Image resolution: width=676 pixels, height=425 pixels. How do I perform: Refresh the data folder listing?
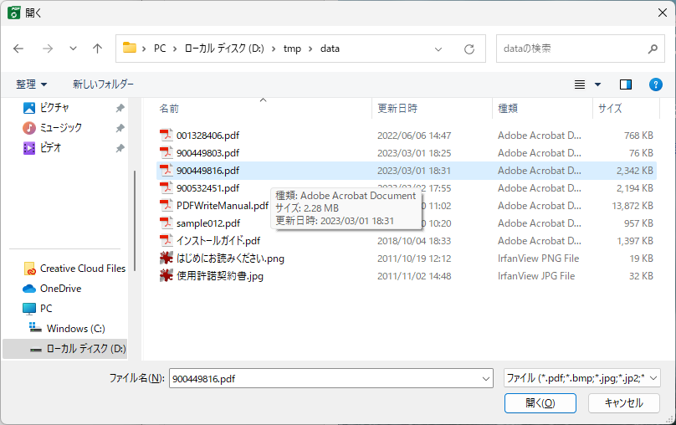pos(469,49)
